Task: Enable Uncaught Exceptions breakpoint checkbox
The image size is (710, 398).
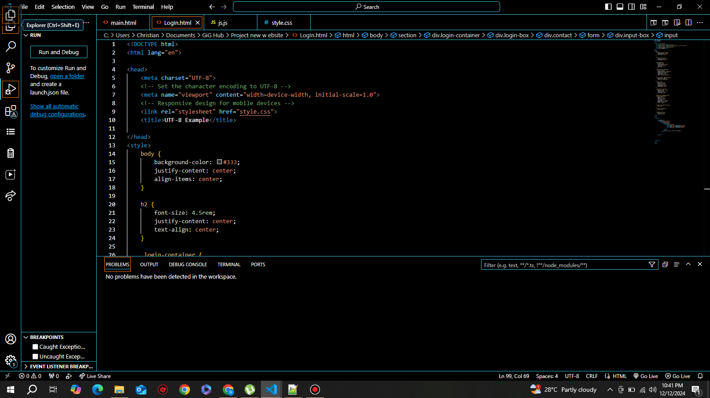Action: [35, 357]
